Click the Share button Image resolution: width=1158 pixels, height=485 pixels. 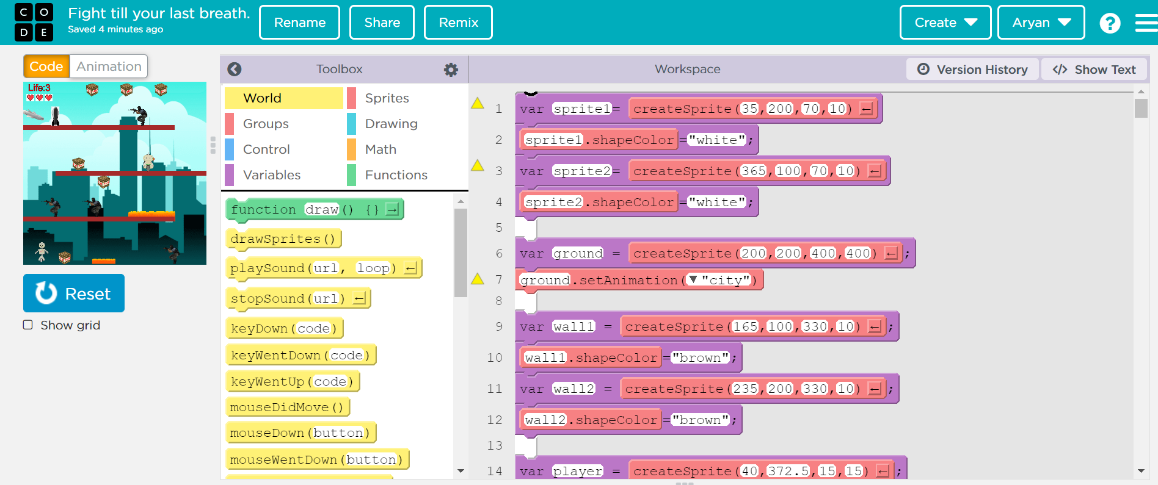click(382, 23)
